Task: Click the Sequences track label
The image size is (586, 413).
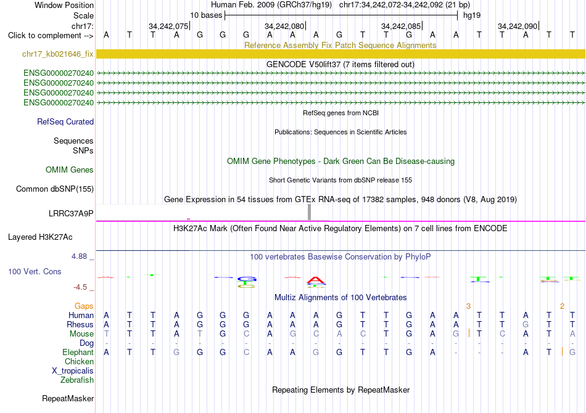Action: pyautogui.click(x=73, y=141)
